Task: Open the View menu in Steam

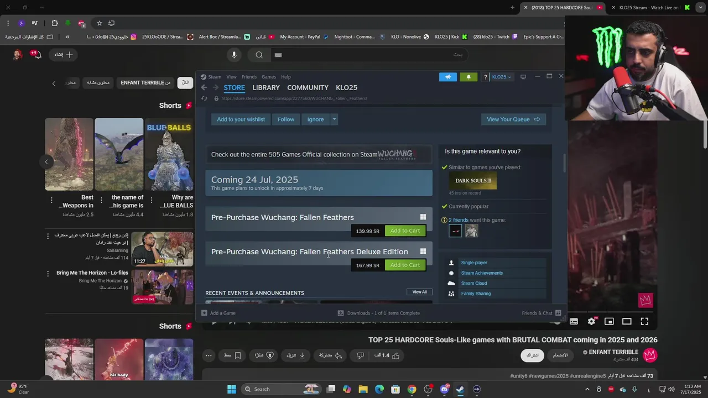Action: (231, 77)
